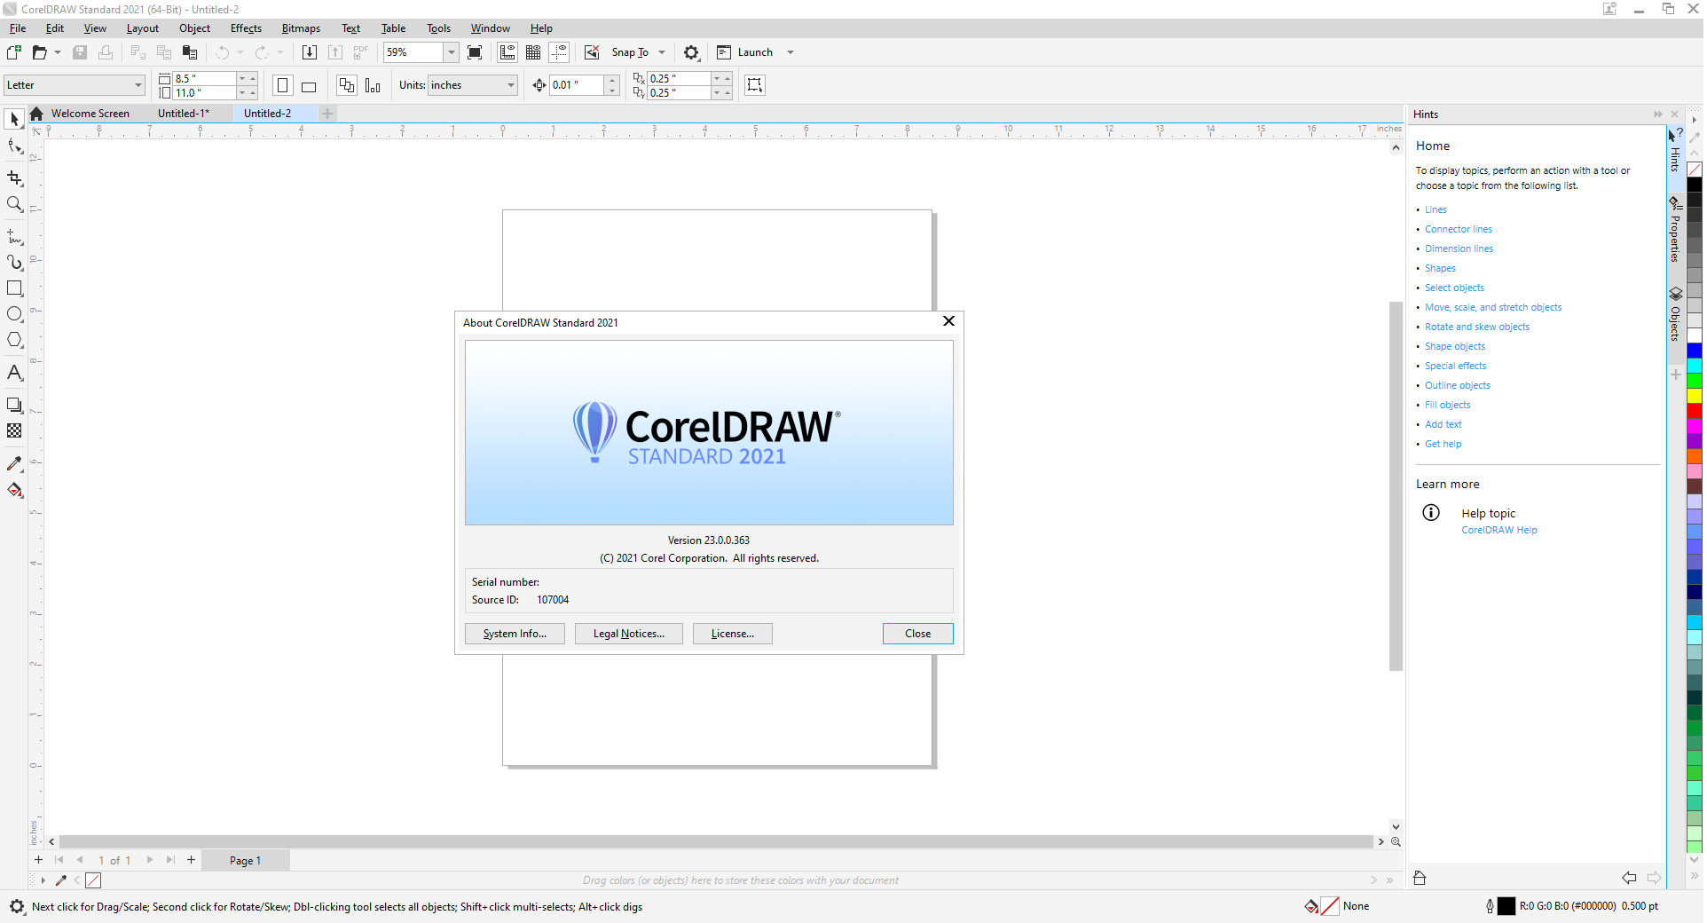Select the Text tool
The height and width of the screenshot is (923, 1707).
point(14,373)
